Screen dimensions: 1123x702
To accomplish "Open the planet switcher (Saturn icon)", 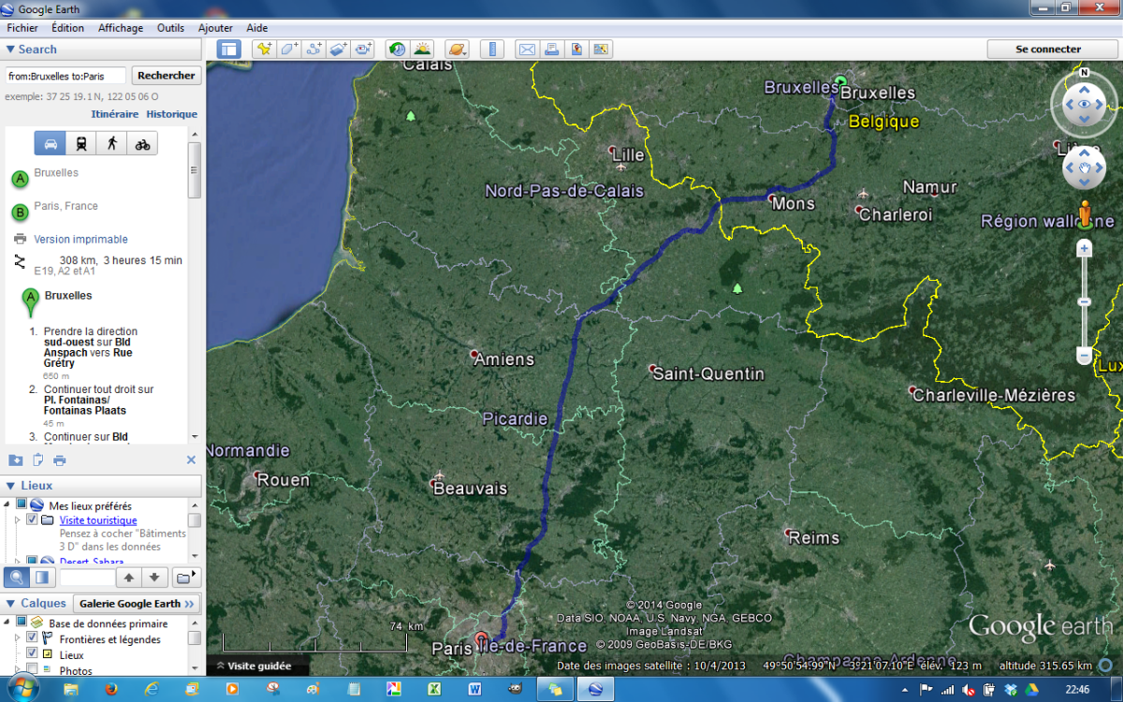I will (457, 50).
